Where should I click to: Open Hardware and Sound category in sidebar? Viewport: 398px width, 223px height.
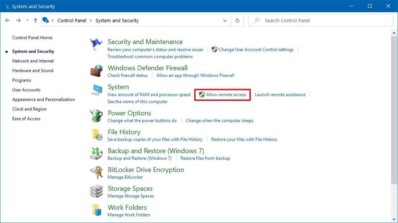33,71
